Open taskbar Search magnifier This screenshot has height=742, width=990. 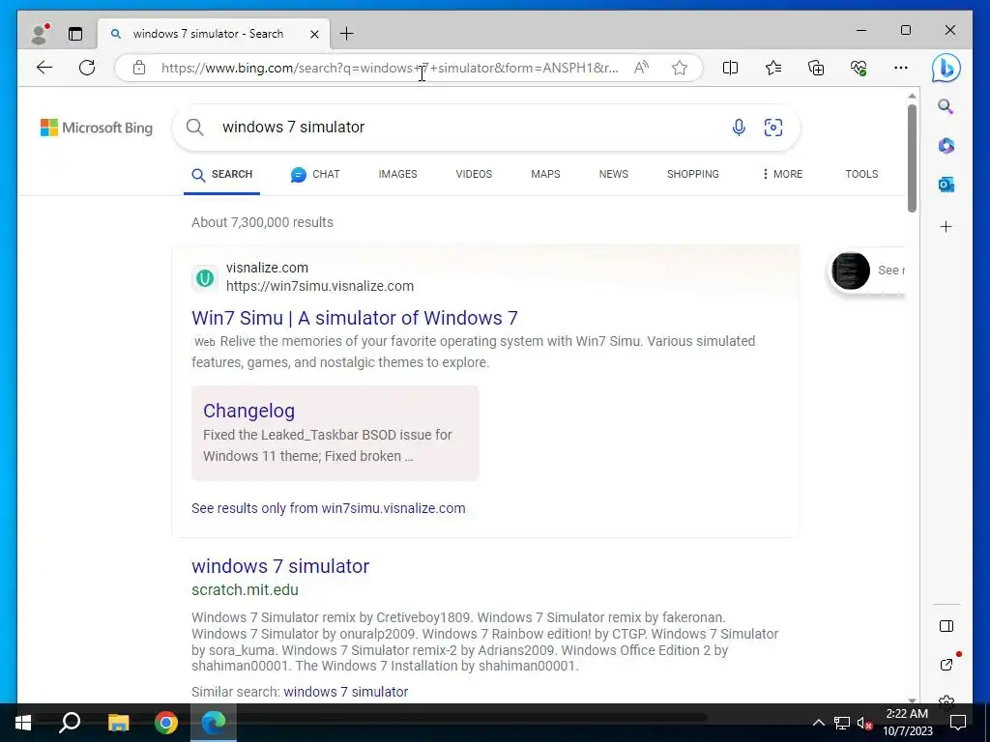point(70,723)
